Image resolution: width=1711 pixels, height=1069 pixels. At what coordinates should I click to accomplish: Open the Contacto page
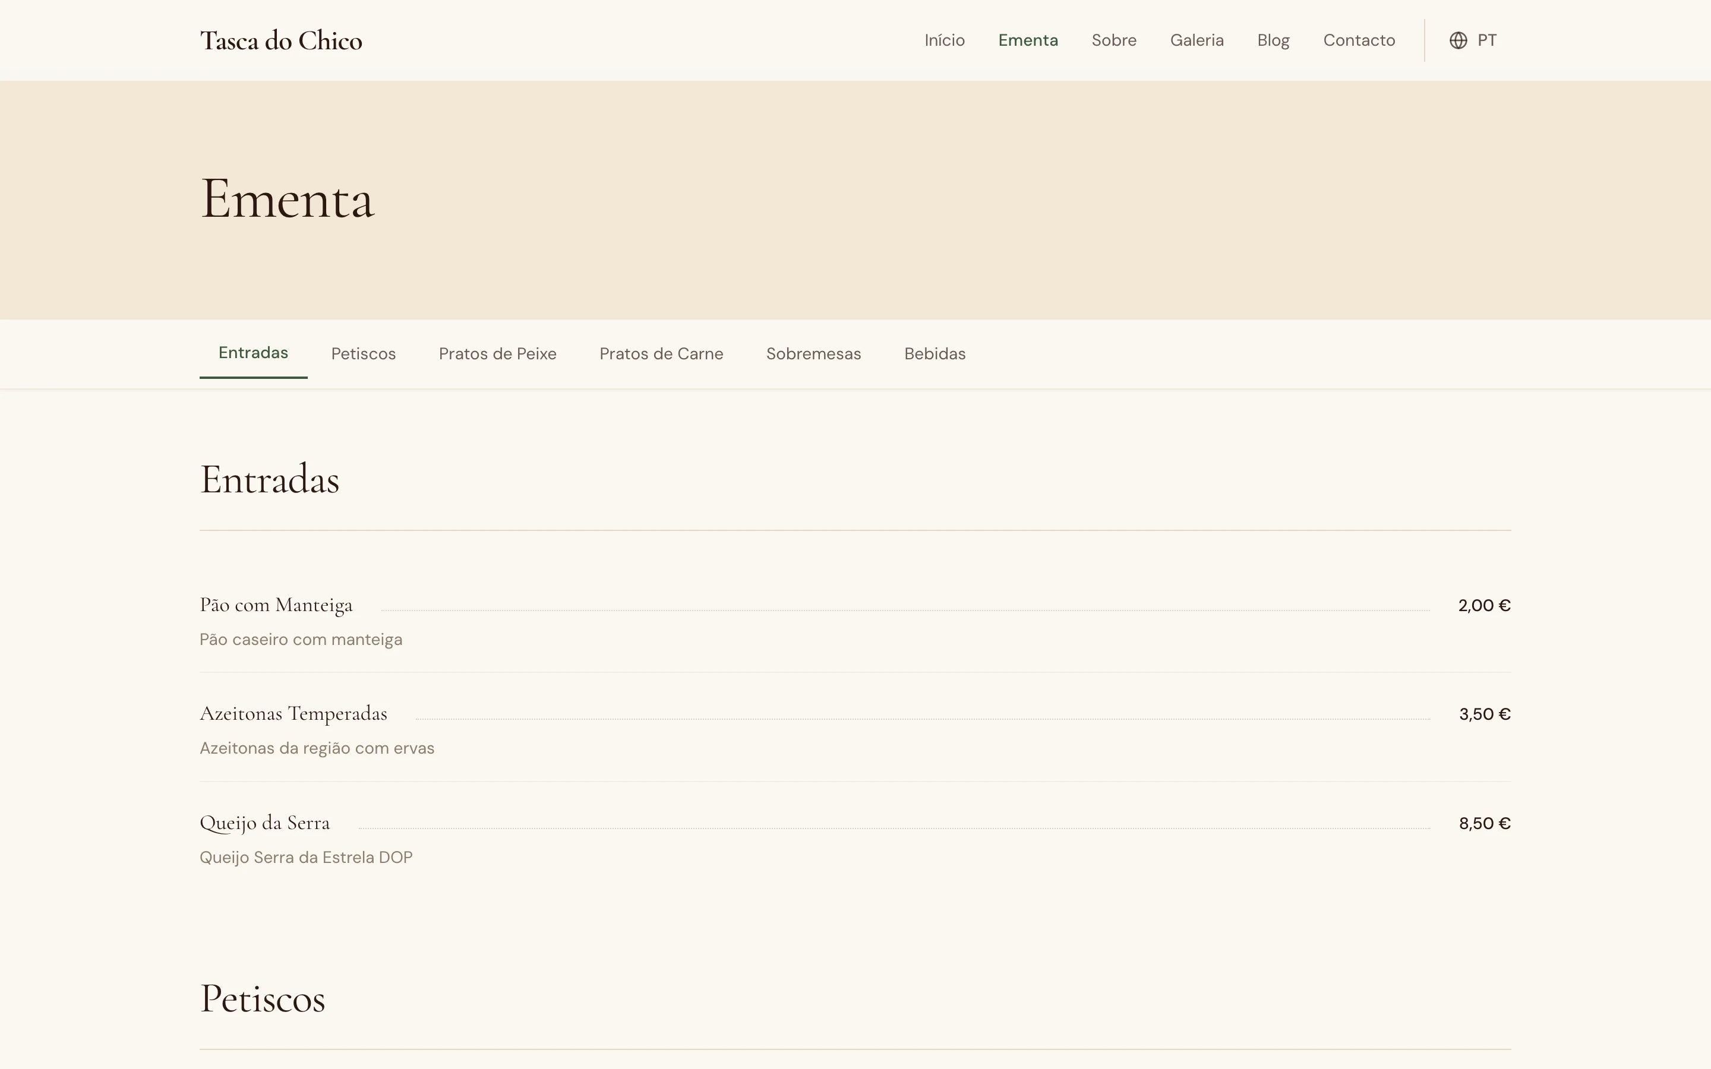[x=1359, y=40]
